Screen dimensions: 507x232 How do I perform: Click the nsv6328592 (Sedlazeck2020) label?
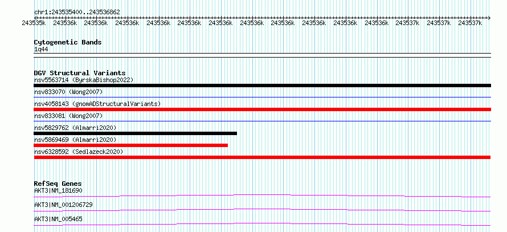click(x=79, y=152)
